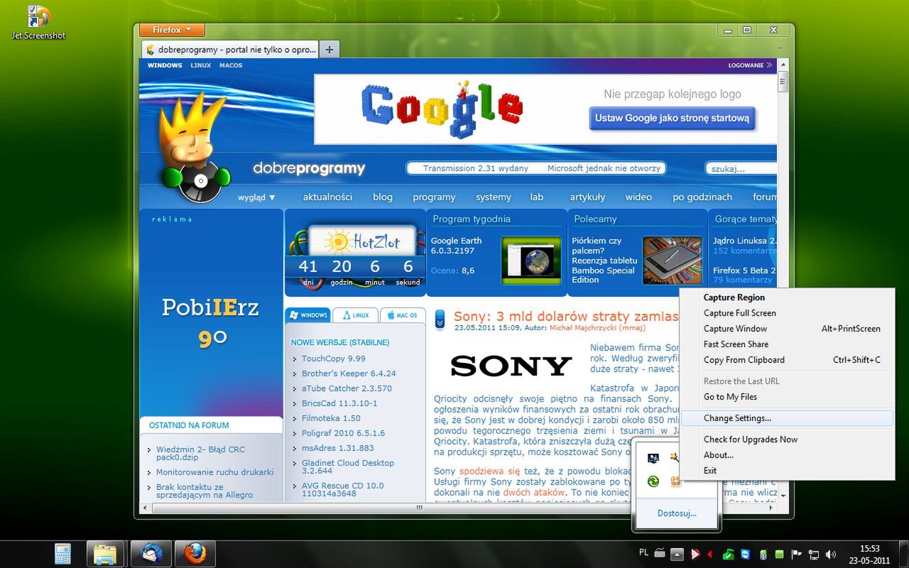Select the dobreprogramy browser tab

pyautogui.click(x=230, y=50)
